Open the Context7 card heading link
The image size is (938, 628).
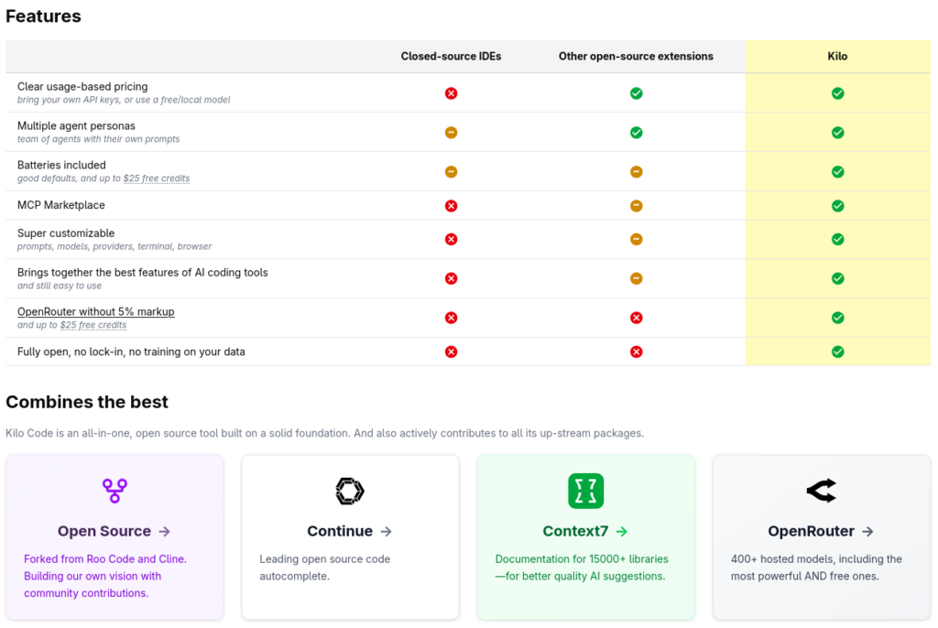pos(585,531)
